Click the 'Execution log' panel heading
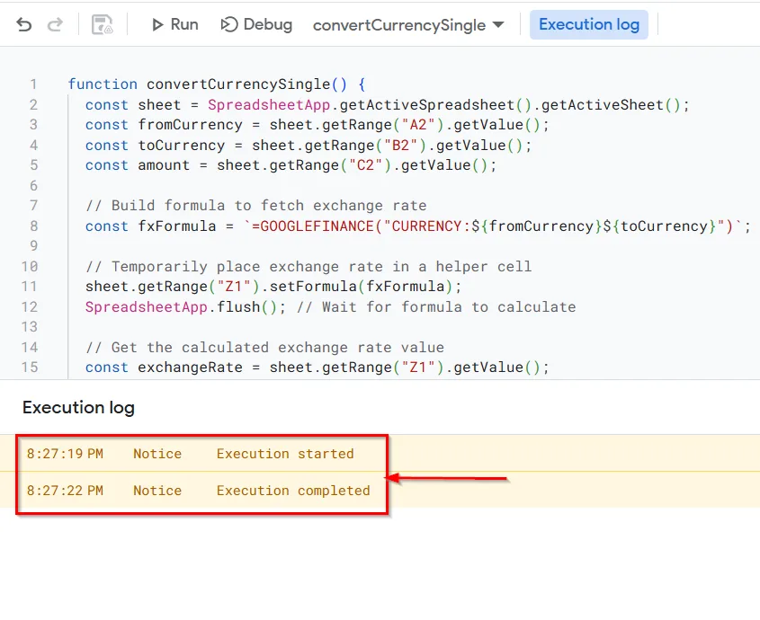The width and height of the screenshot is (760, 620). (78, 408)
